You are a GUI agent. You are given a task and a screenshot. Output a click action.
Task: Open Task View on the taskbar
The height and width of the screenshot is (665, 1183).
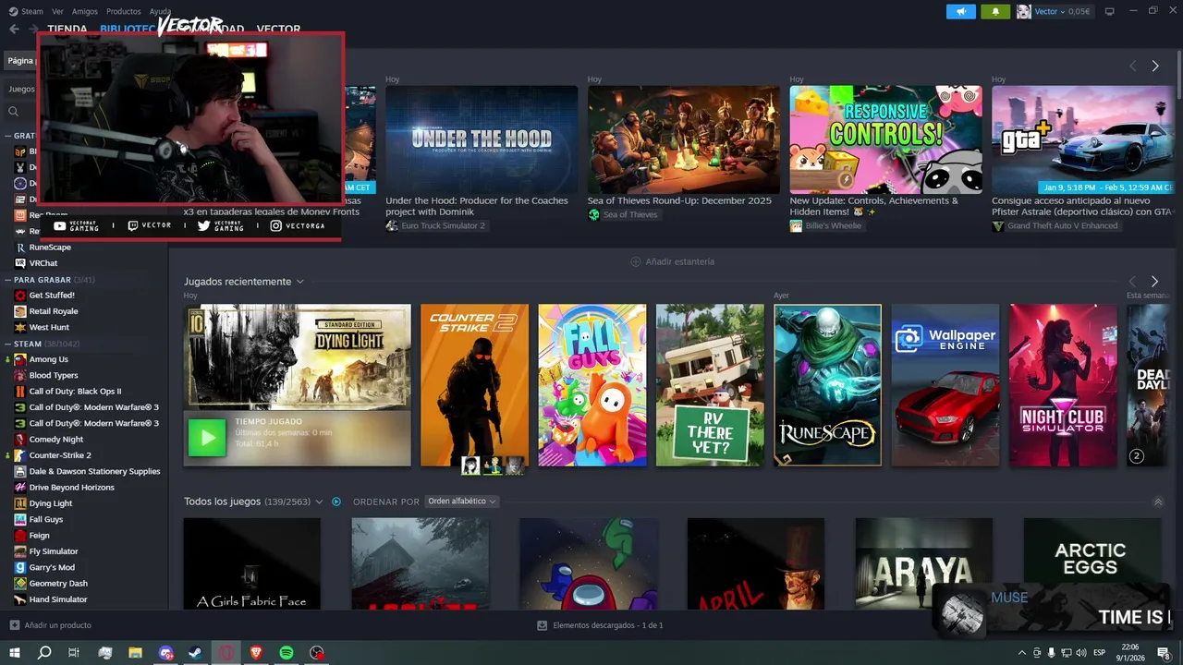point(74,653)
